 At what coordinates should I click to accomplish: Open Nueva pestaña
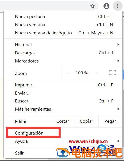point(63,17)
